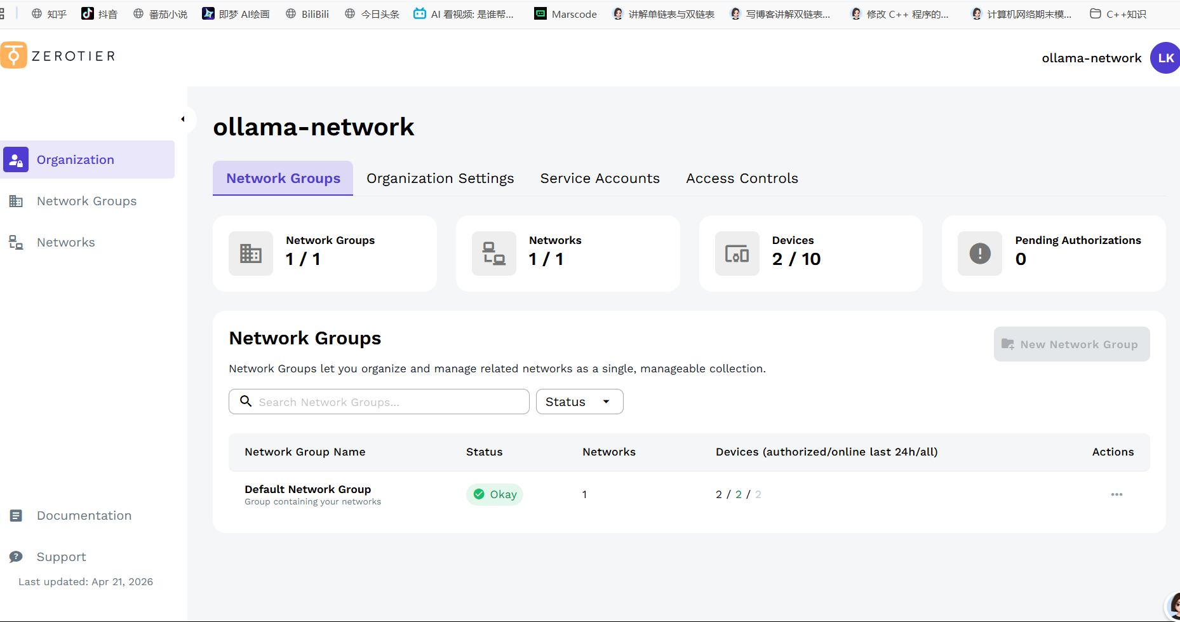Viewport: 1180px width, 622px height.
Task: Focus the Search Network Groups field
Action: coord(379,402)
